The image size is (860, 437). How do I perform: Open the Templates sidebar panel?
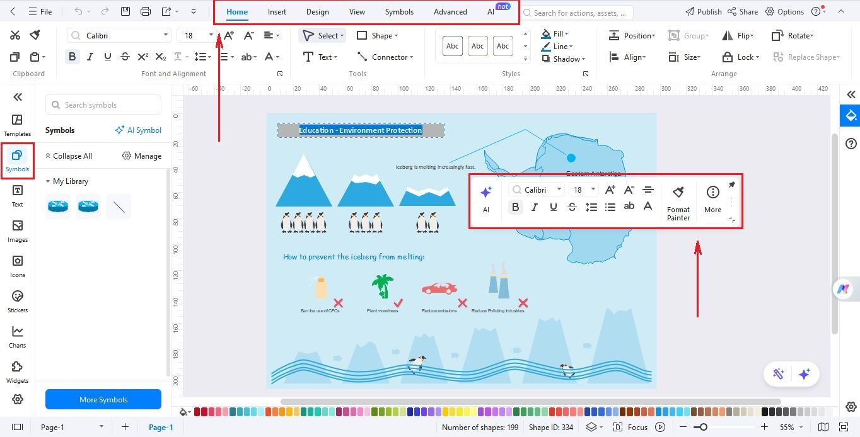[17, 125]
